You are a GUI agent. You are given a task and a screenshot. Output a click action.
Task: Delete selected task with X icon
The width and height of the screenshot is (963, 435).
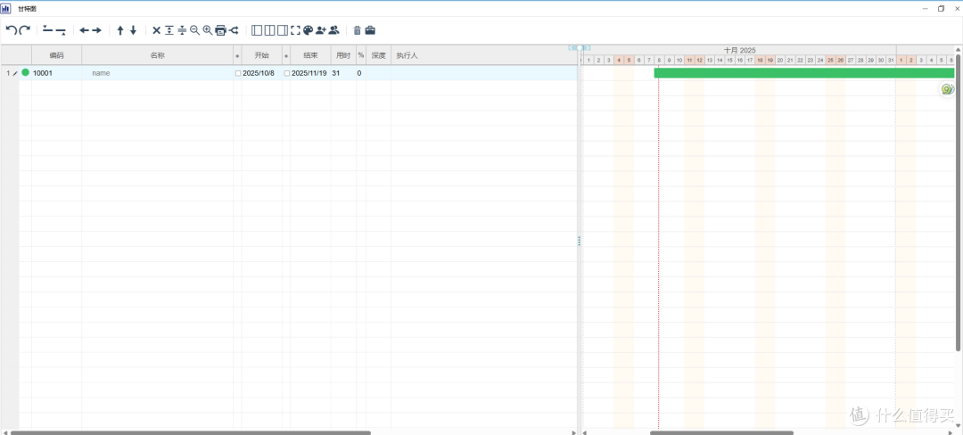[157, 30]
